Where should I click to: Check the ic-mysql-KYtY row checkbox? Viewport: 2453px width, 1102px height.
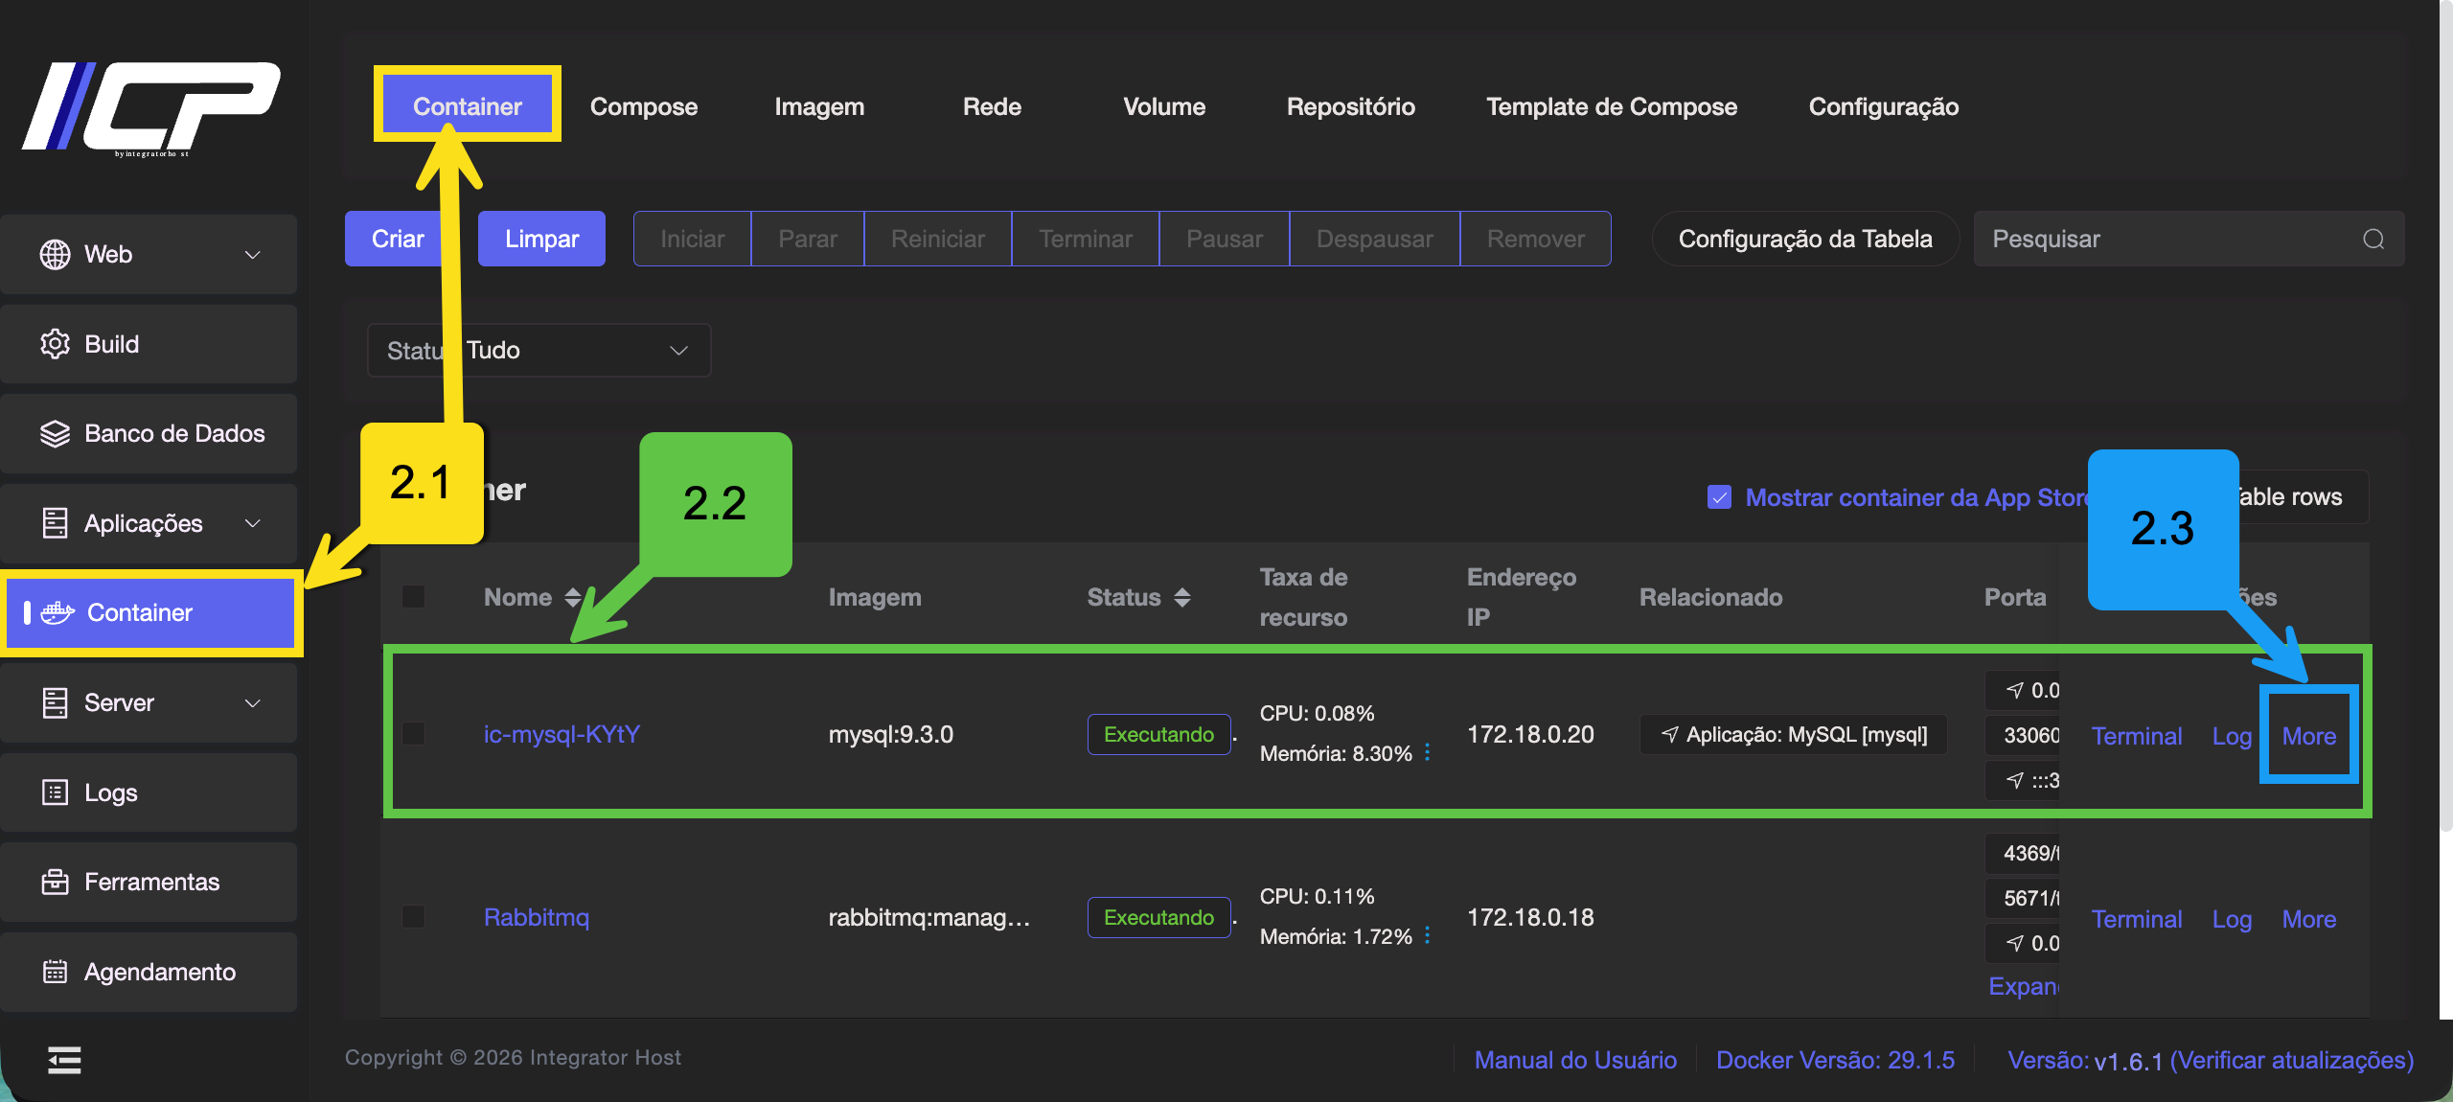414,734
